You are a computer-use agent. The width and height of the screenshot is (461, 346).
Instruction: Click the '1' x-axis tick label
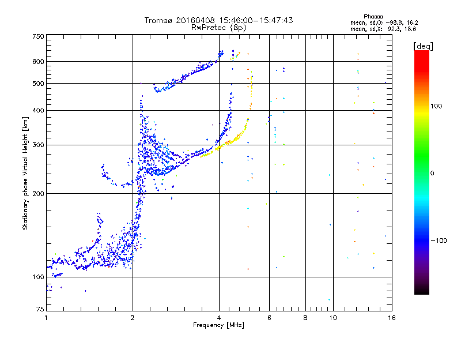tap(46, 318)
